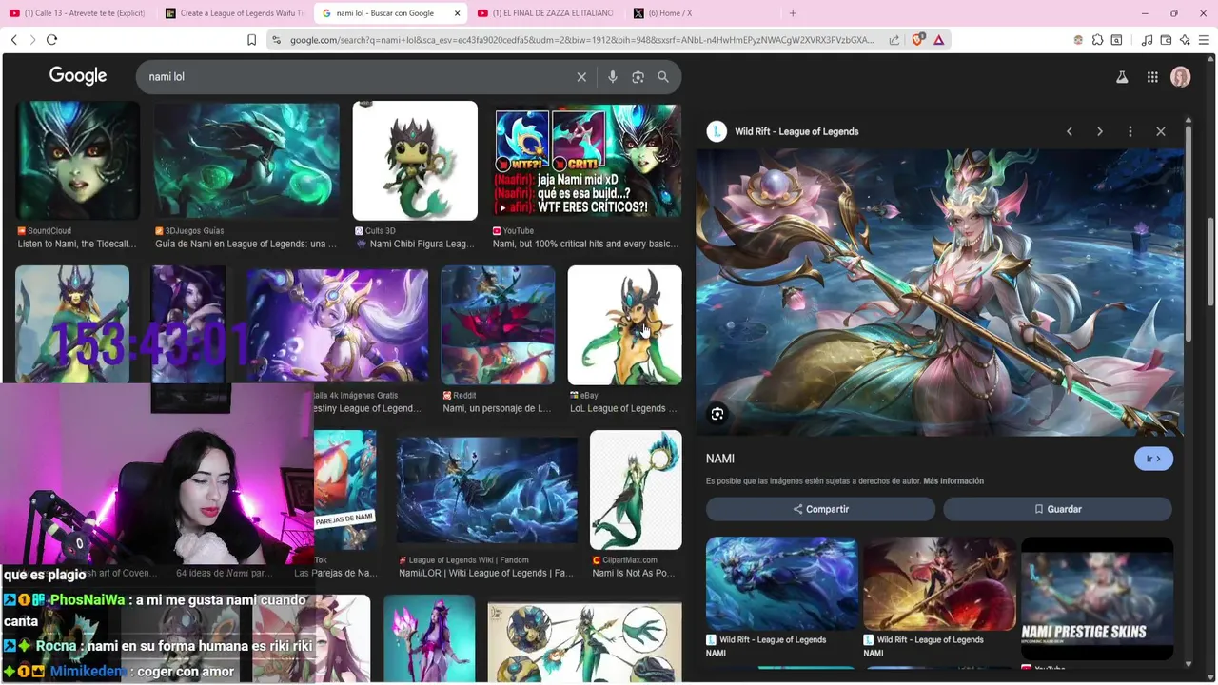Close the nami lol Google tab

click(x=458, y=13)
